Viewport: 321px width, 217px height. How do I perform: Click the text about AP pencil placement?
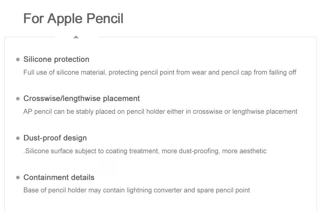(160, 112)
